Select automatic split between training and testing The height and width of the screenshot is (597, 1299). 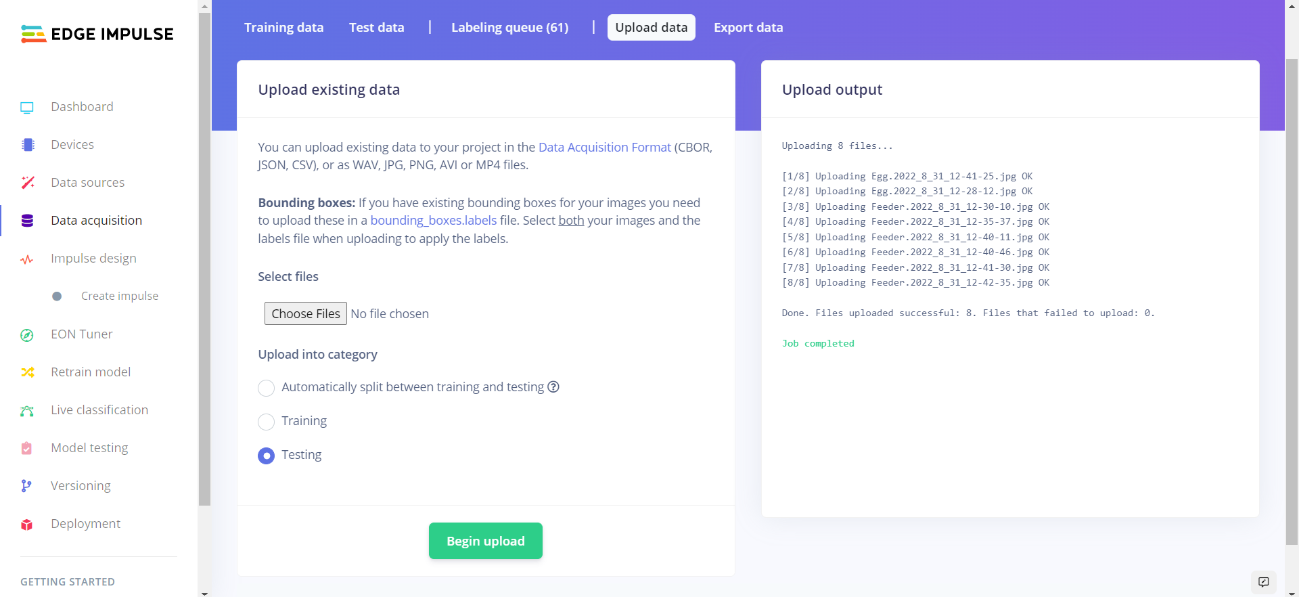point(267,388)
